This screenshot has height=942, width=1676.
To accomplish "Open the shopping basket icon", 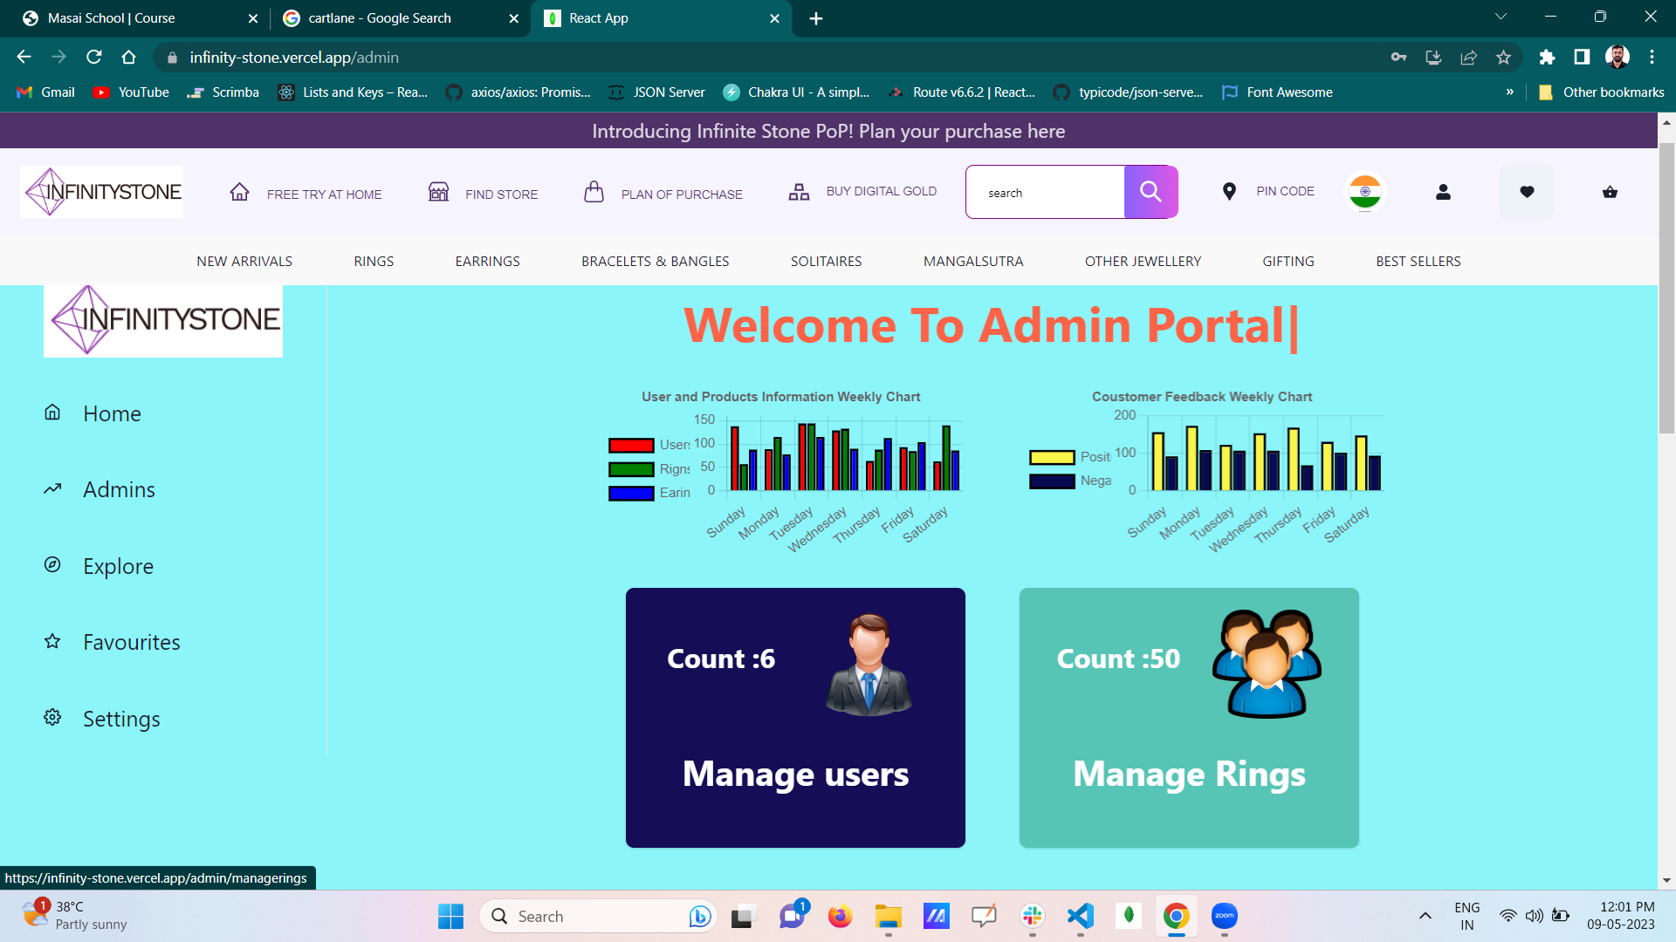I will click(x=1610, y=192).
